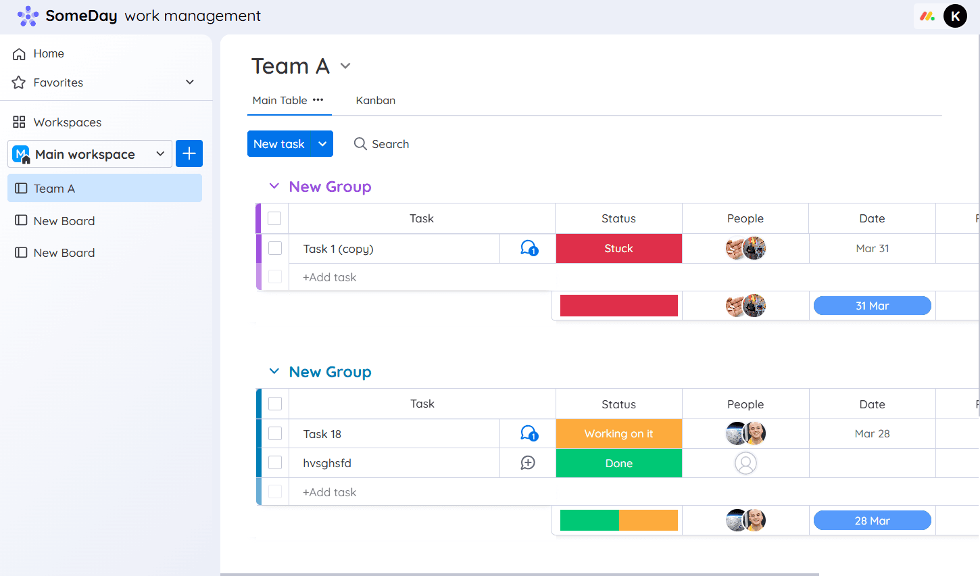Select all tasks in the second New Group

click(x=275, y=404)
